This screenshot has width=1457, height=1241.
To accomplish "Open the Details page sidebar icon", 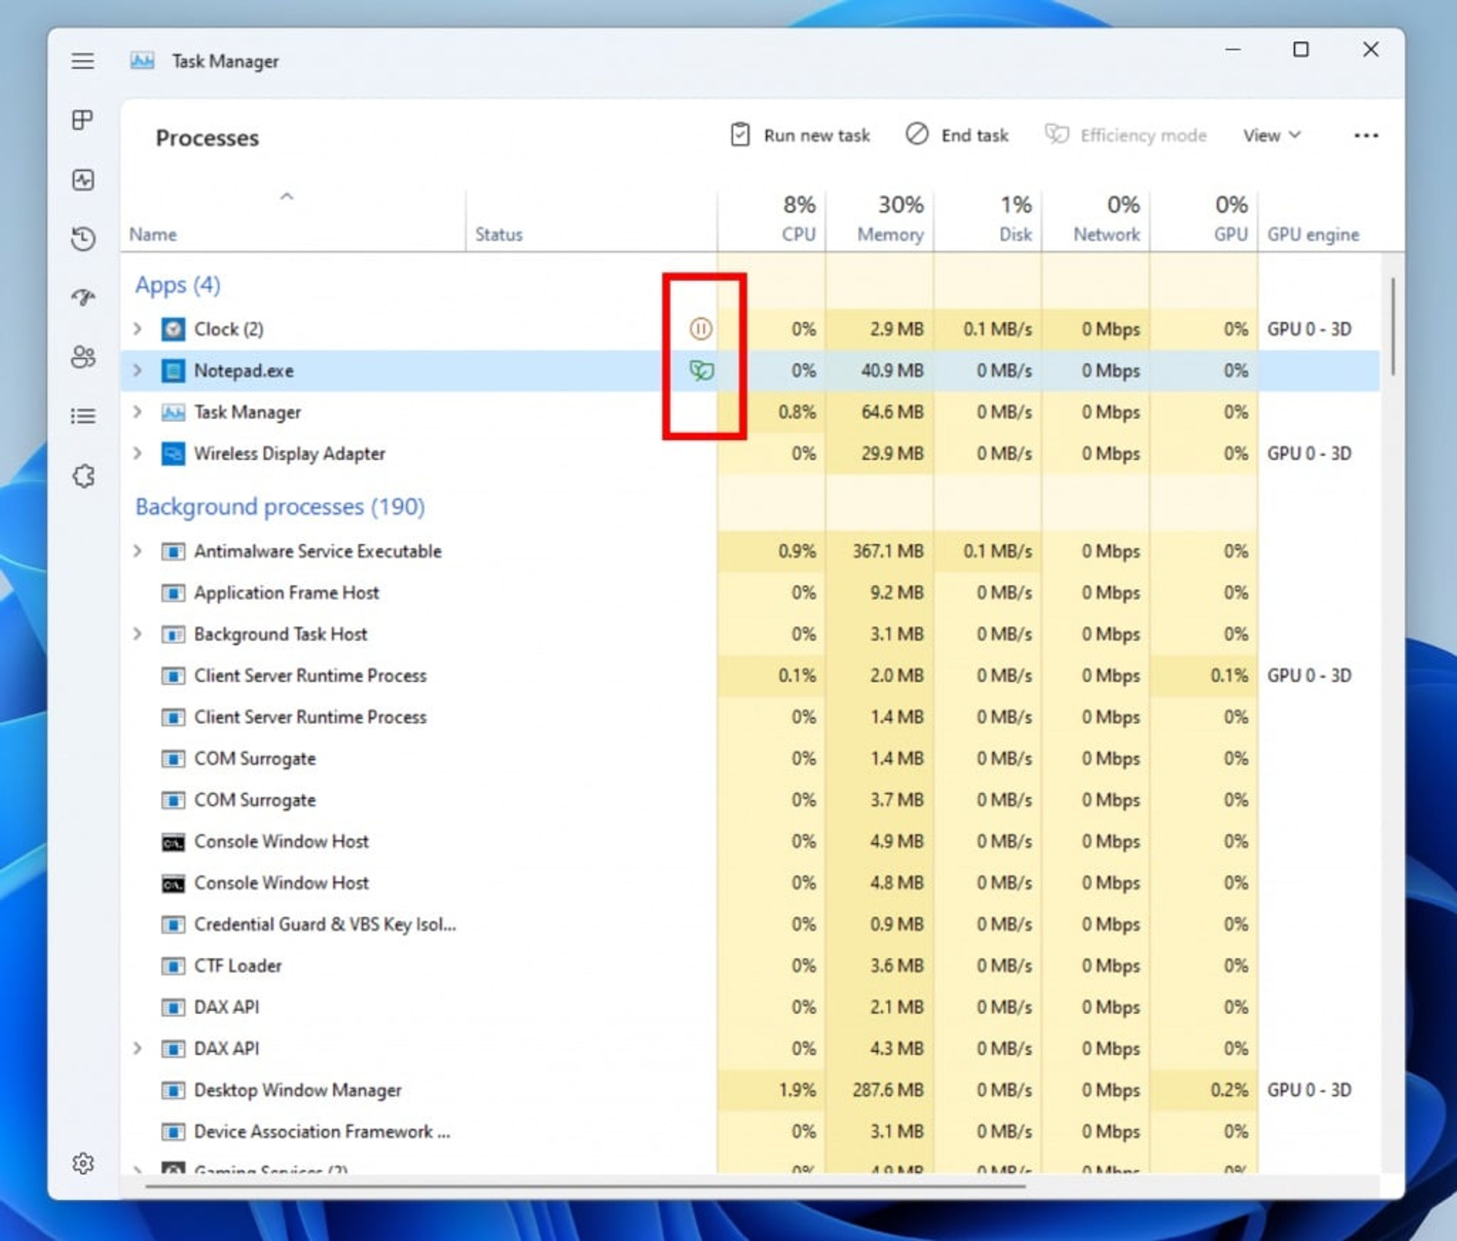I will coord(83,416).
